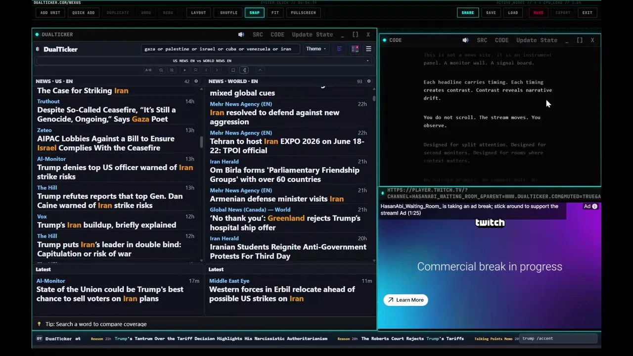The height and width of the screenshot is (356, 633).
Task: Click the SHARE button
Action: pos(468,12)
